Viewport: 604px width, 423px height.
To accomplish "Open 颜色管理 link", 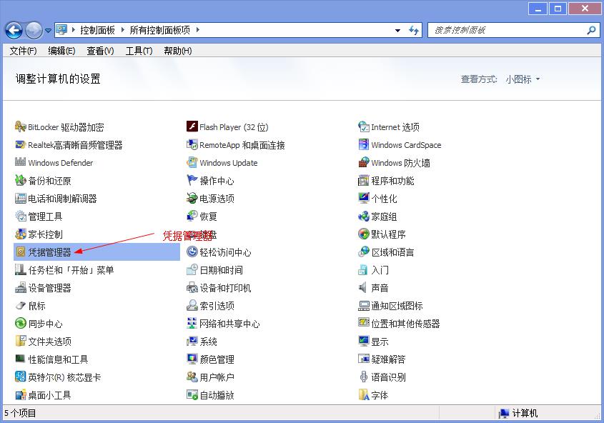I will (x=217, y=359).
